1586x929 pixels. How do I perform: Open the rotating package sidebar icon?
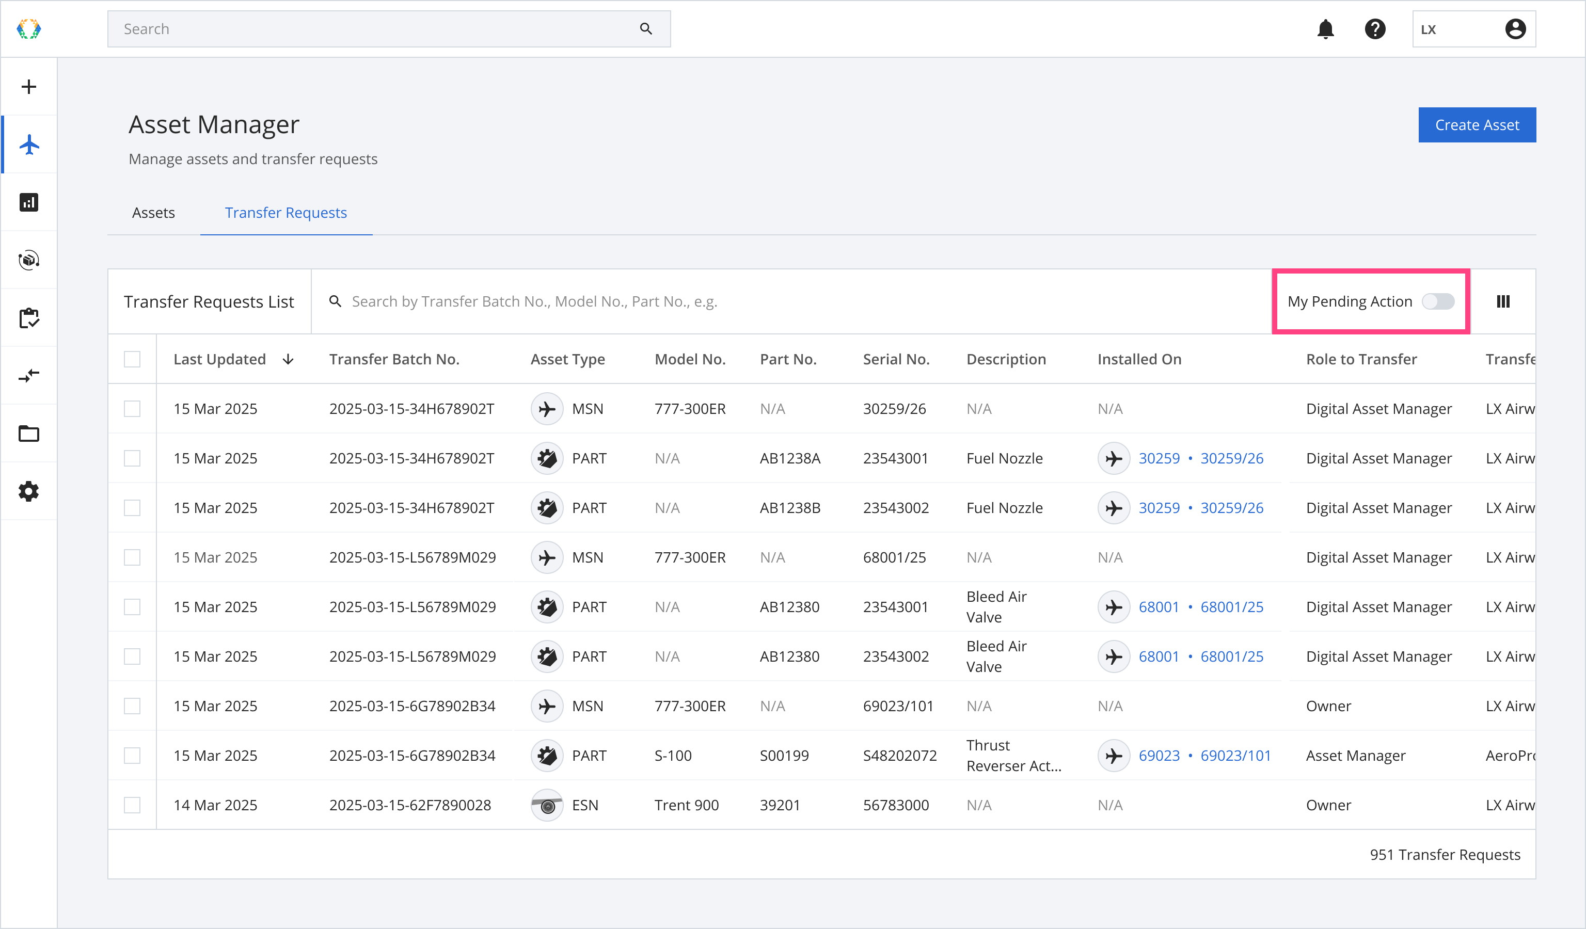29,261
